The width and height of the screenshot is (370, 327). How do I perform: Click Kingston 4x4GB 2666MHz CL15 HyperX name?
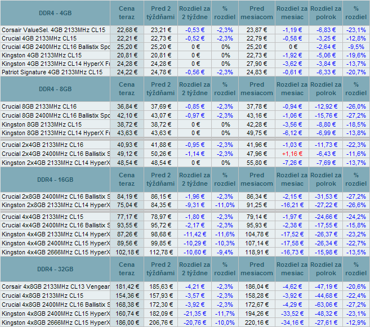click(x=56, y=252)
